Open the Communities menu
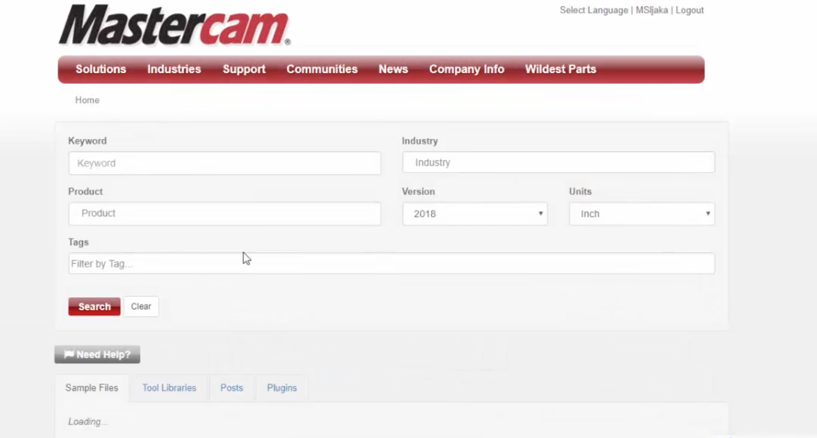 pyautogui.click(x=322, y=69)
